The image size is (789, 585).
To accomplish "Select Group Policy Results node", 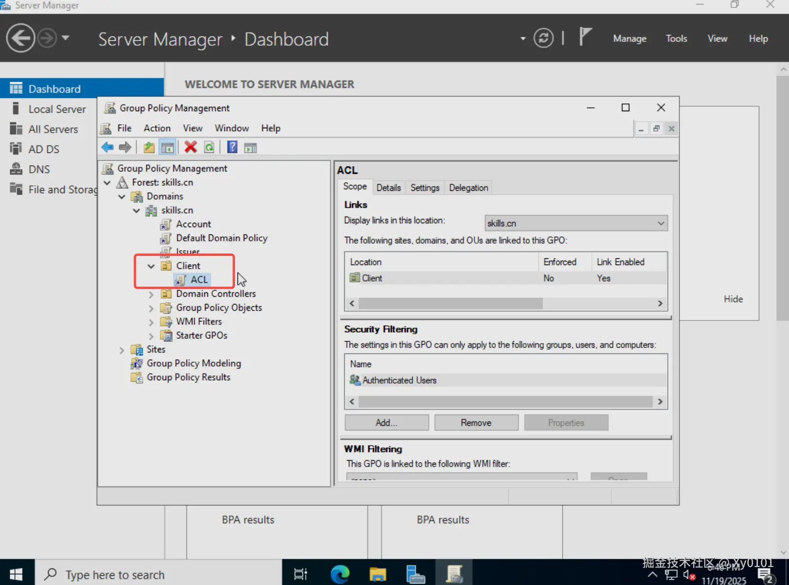I will tap(188, 377).
